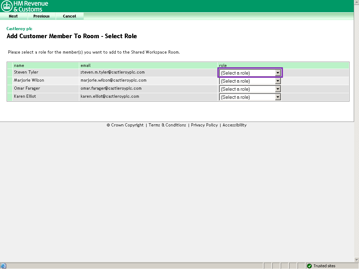Screen dimensions: 359x269
Task: Click the role column header
Action: pos(223,65)
